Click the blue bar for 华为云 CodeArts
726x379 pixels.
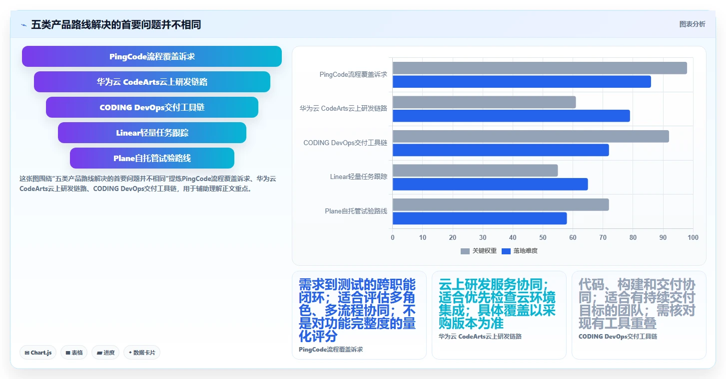pyautogui.click(x=511, y=116)
